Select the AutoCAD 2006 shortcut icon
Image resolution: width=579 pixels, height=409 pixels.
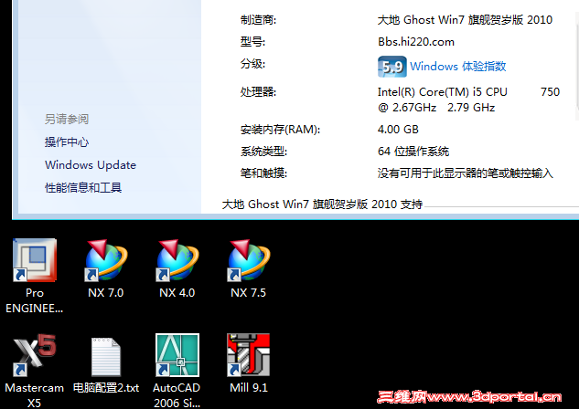(177, 355)
